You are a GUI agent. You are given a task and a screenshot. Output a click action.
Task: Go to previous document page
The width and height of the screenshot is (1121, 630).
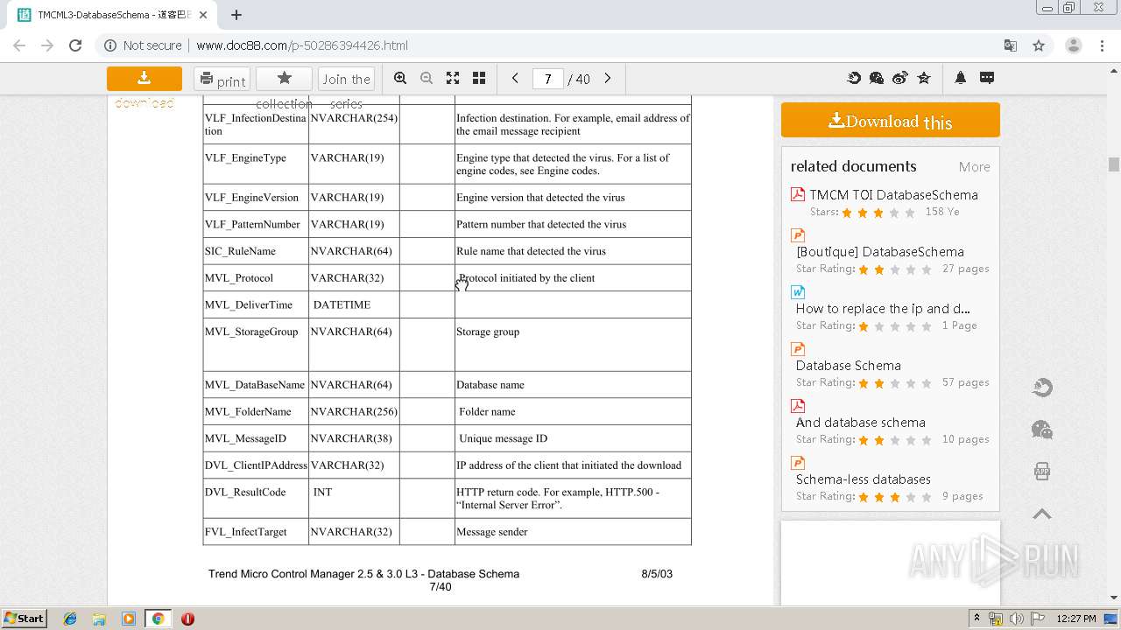(x=515, y=78)
